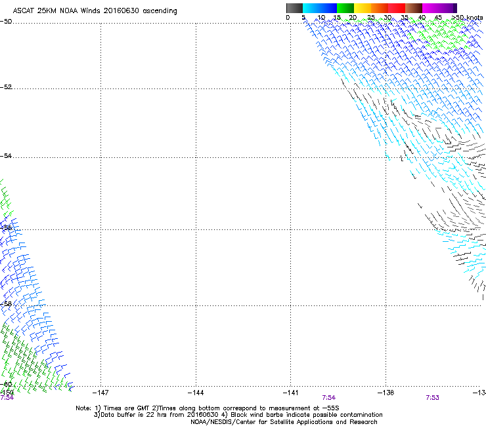The image size is (486, 426).
Task: Click the '40' label under color bar
Action: click(x=422, y=18)
